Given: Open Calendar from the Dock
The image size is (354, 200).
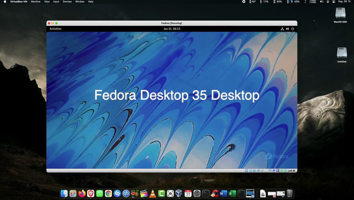Looking at the screenshot, I should [x=188, y=194].
